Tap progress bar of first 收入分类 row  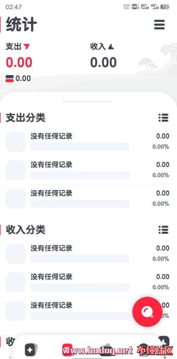pyautogui.click(x=80, y=259)
